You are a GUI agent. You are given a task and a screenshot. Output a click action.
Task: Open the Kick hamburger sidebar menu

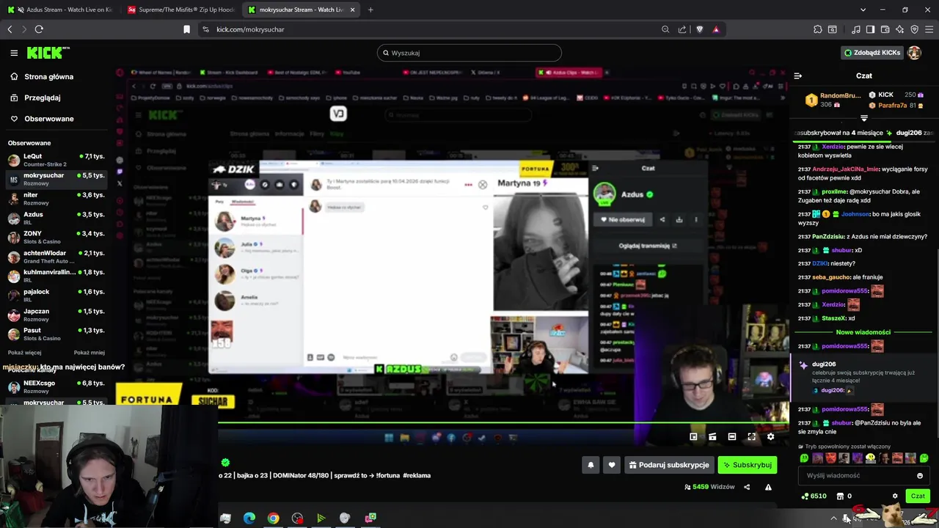click(14, 53)
